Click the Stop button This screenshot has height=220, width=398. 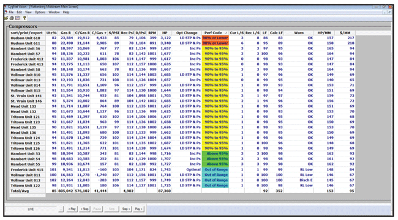(111, 209)
